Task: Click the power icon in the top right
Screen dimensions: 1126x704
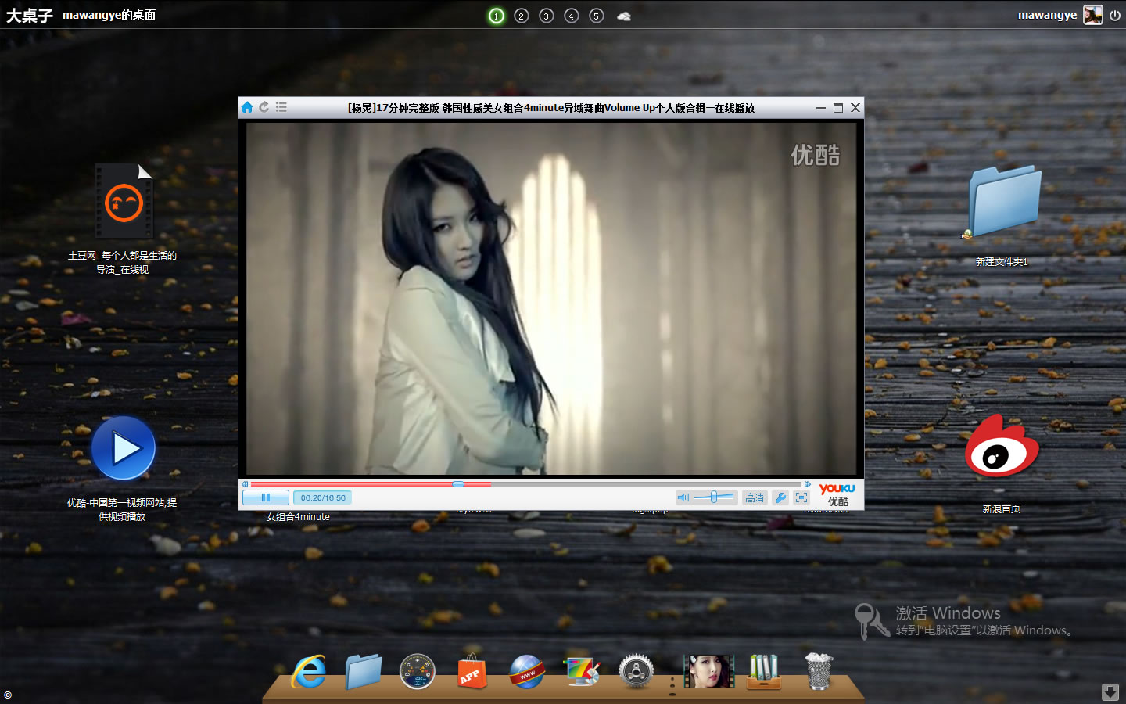Action: pos(1115,15)
